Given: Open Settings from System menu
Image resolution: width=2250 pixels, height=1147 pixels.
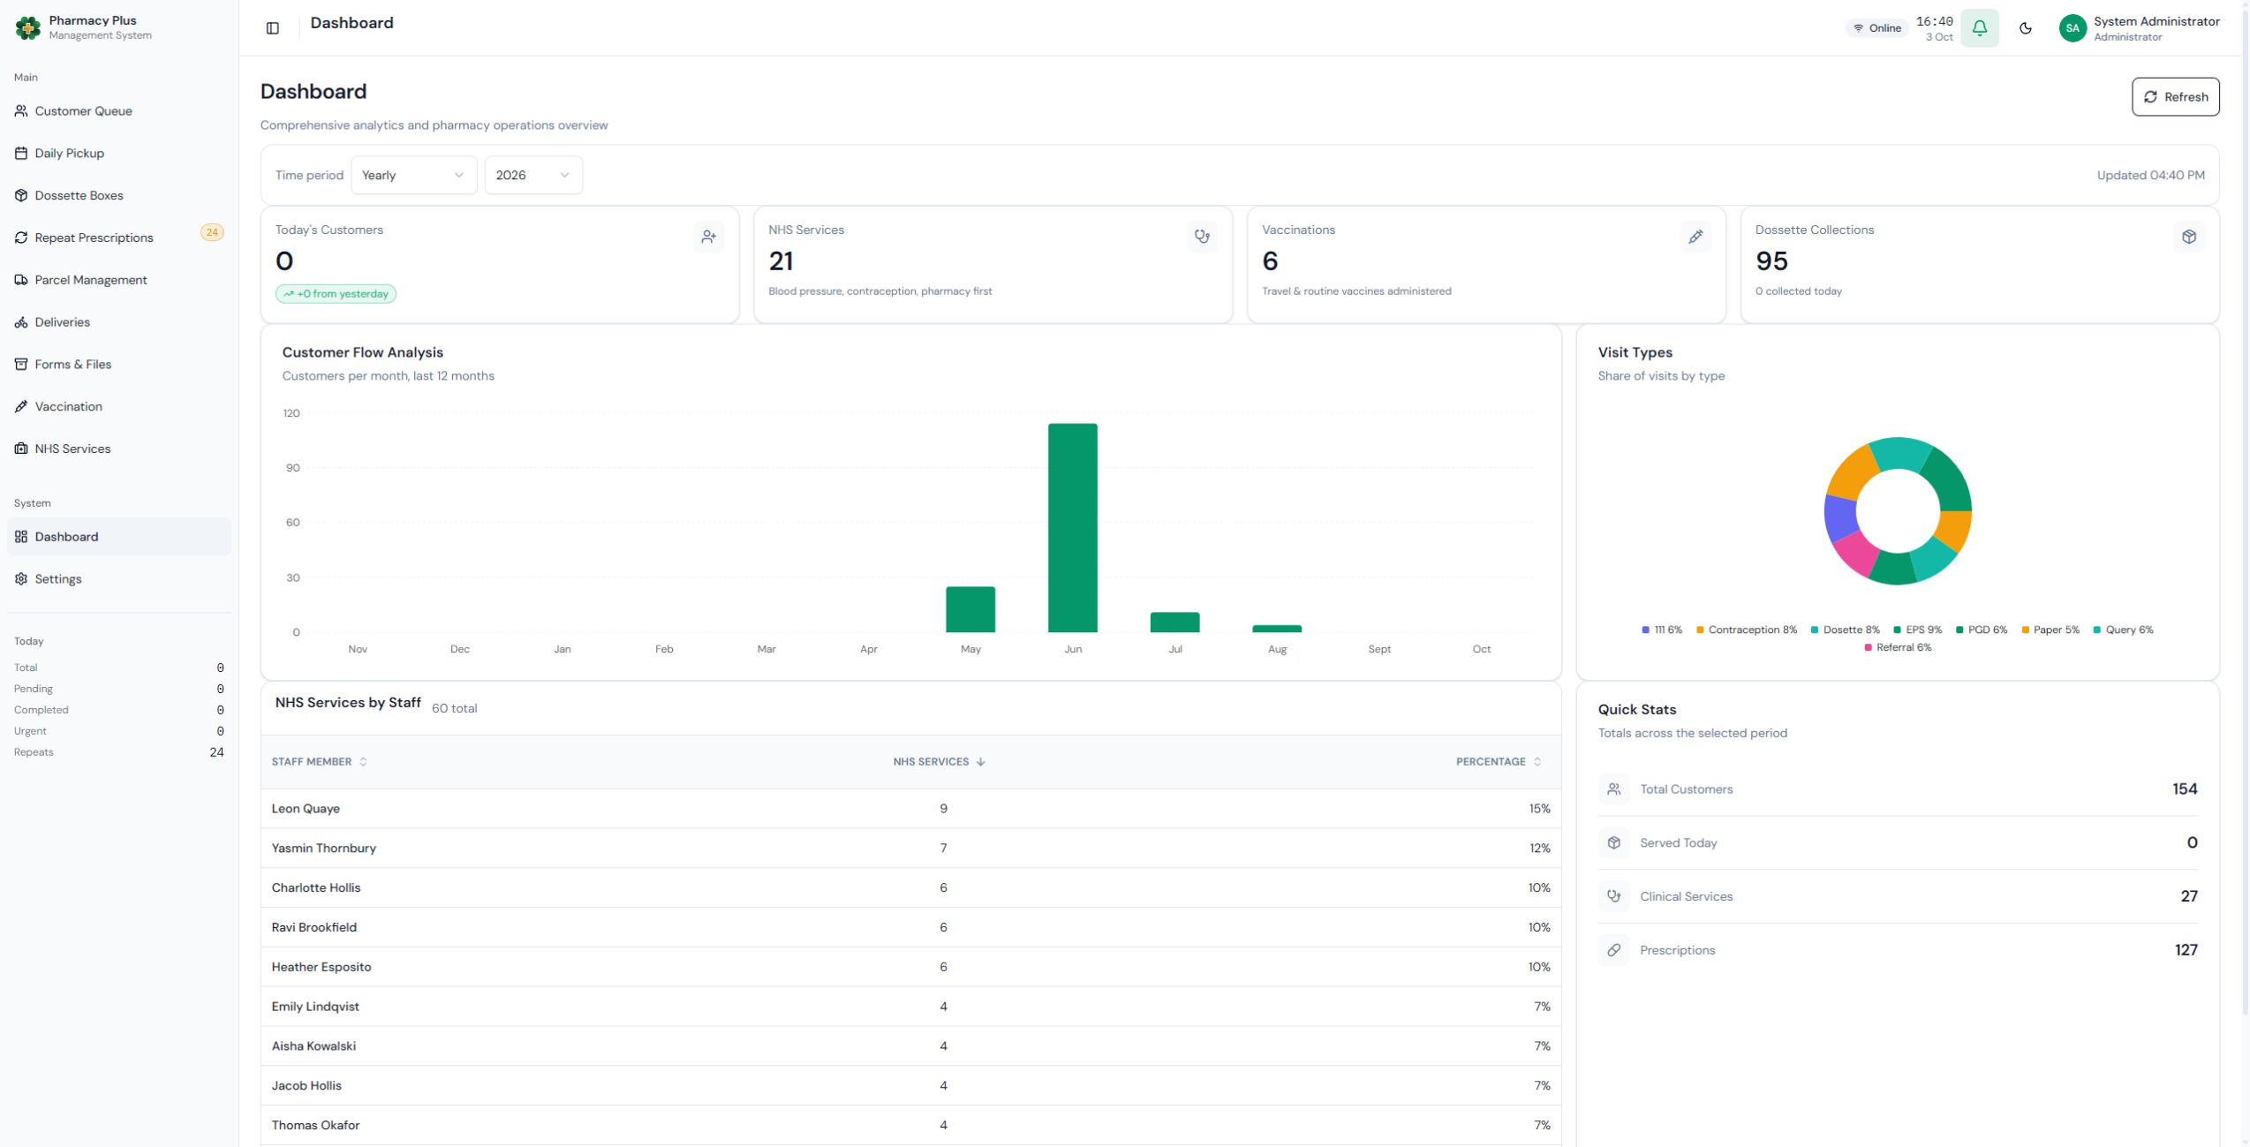Looking at the screenshot, I should point(119,579).
